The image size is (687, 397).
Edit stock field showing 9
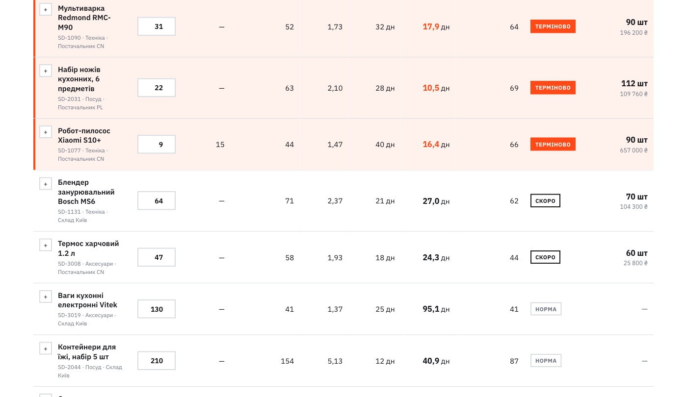(157, 144)
